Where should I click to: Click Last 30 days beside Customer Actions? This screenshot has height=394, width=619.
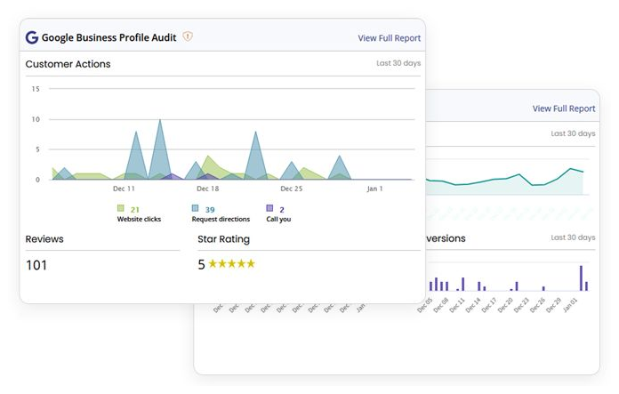pyautogui.click(x=398, y=63)
